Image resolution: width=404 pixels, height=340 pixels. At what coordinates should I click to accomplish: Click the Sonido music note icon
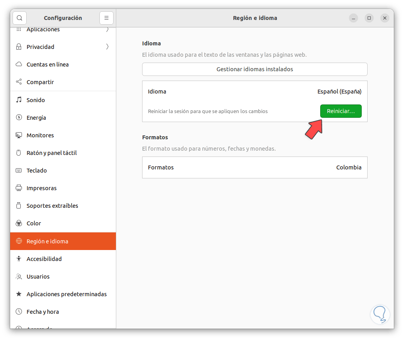click(x=19, y=100)
